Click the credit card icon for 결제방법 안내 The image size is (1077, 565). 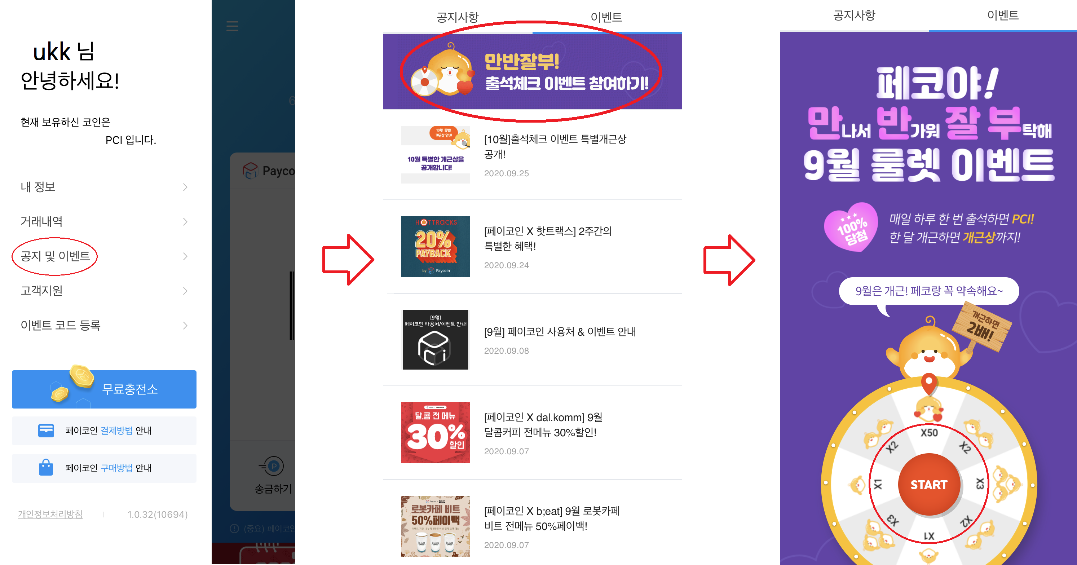(46, 431)
